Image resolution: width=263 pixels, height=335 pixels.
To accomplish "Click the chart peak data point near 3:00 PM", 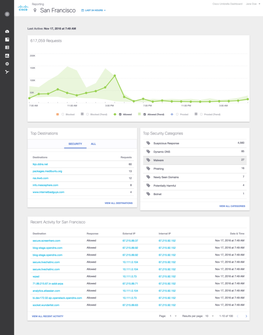I will click(115, 76).
